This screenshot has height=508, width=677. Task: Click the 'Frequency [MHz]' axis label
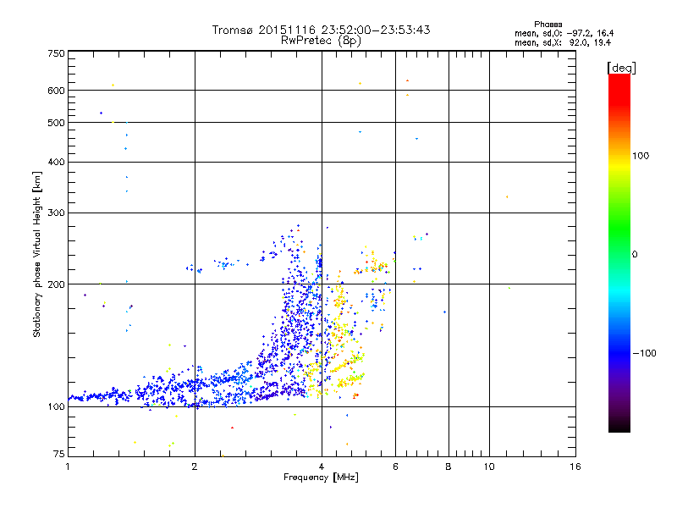pyautogui.click(x=321, y=478)
